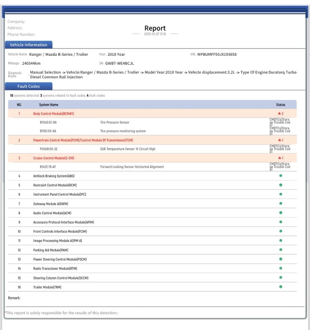The image size is (310, 330).
Task: Click EGR Temperature Sensor 'A' Circuit High text
Action: pos(128,149)
